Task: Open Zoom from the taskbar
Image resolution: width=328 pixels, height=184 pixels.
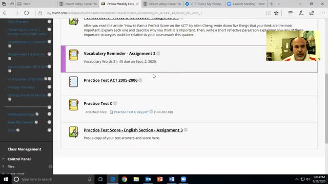Action: 183,179
